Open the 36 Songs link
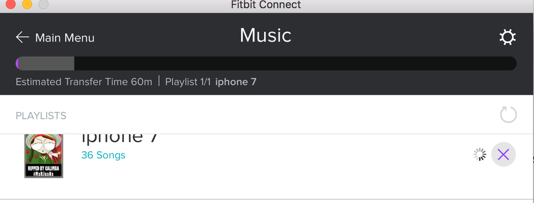The image size is (534, 203). pyautogui.click(x=103, y=155)
